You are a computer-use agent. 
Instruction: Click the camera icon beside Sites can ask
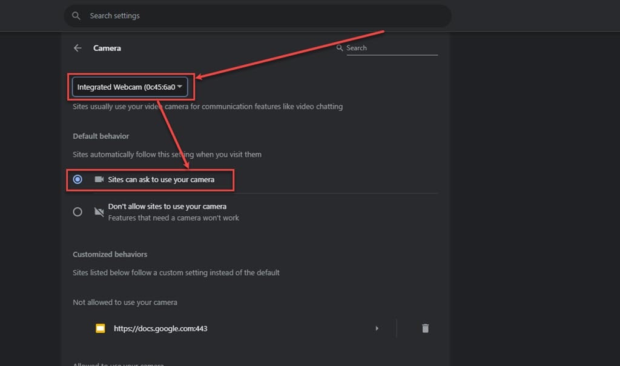pos(99,179)
